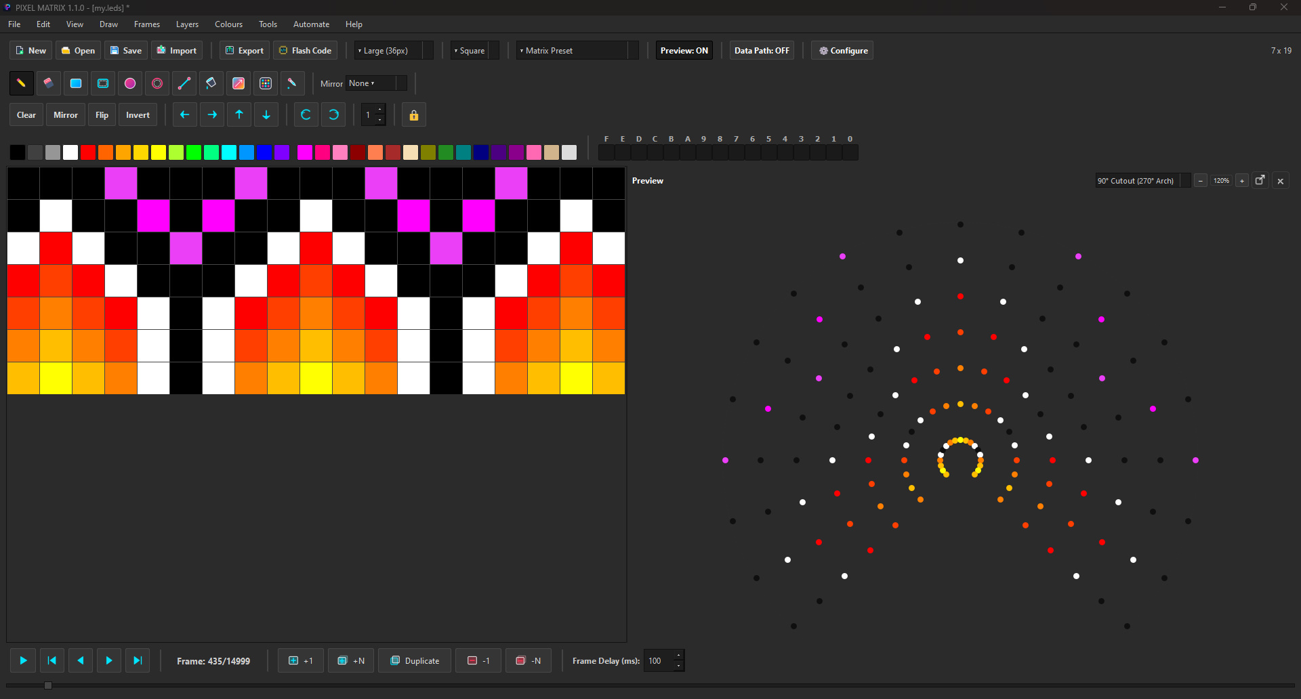Select the filled rectangle tool
Viewport: 1301px width, 699px height.
pyautogui.click(x=76, y=83)
